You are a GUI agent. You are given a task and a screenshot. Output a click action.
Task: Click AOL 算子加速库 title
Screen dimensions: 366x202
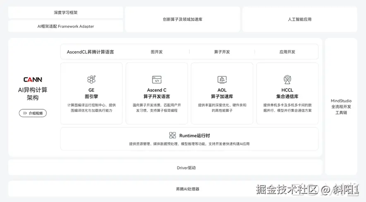[222, 93]
